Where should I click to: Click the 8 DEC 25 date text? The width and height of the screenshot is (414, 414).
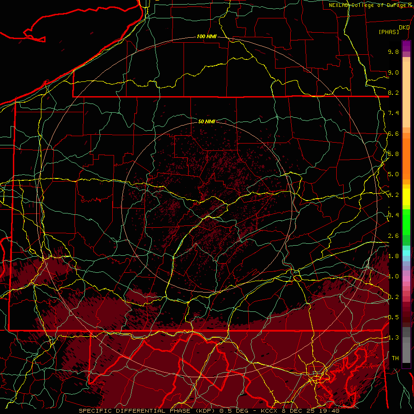tap(297, 411)
